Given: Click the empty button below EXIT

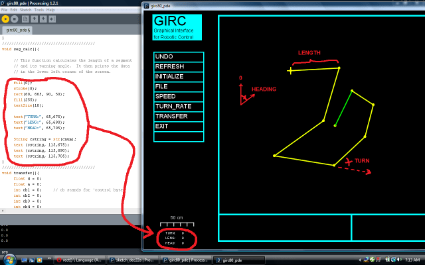Looking at the screenshot, I should (x=179, y=136).
